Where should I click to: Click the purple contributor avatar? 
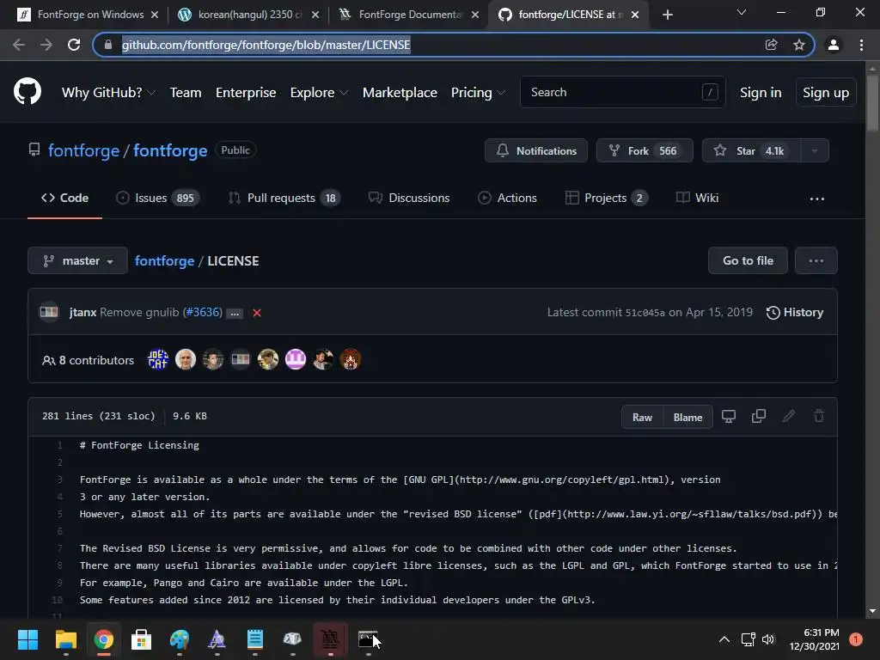click(296, 360)
